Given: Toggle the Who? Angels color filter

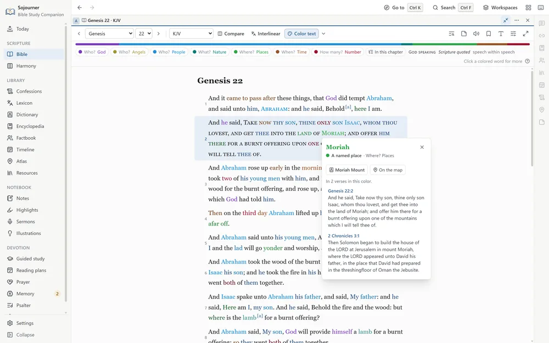Looking at the screenshot, I should click(x=129, y=52).
